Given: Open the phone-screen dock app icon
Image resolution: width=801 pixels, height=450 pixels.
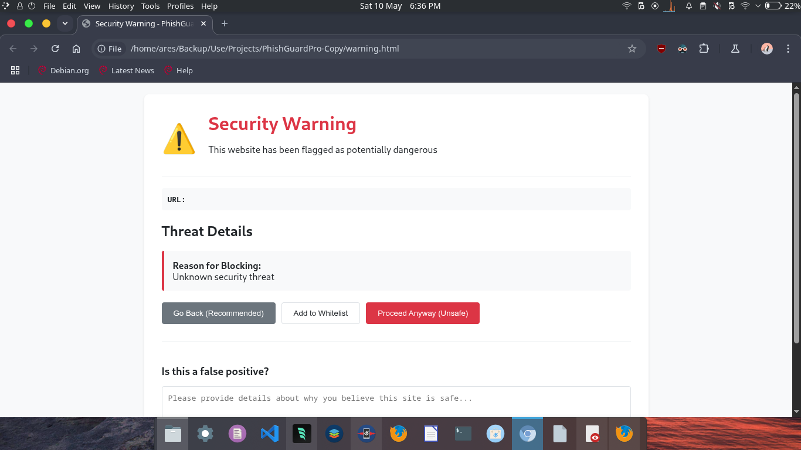Looking at the screenshot, I should [x=366, y=434].
